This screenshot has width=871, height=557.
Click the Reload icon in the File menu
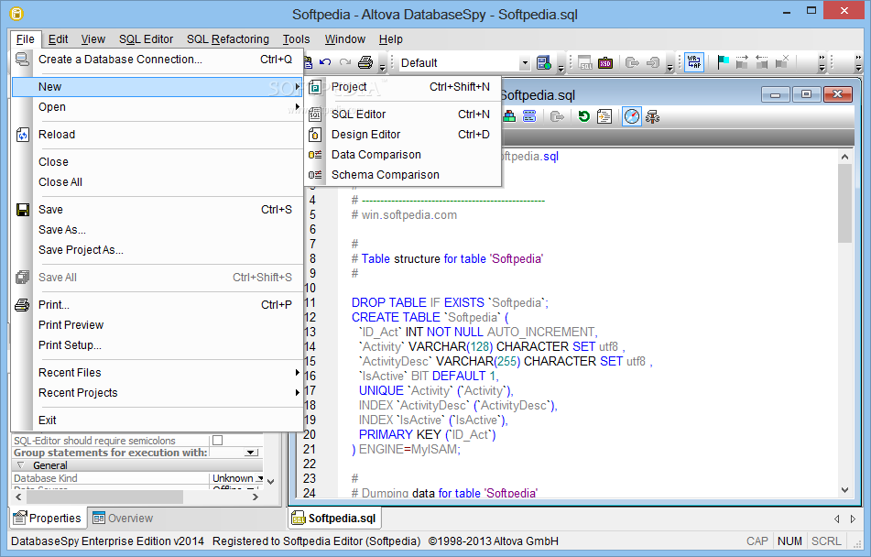tap(23, 135)
